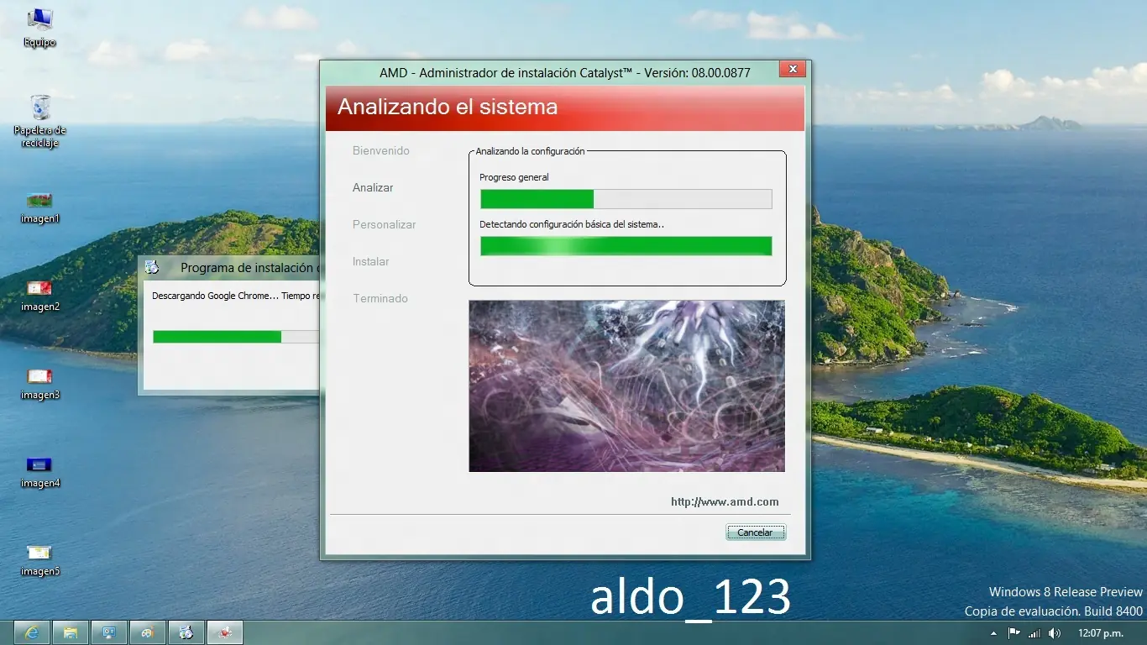Open Action Center flag icon
This screenshot has height=645, width=1147.
pyautogui.click(x=1013, y=633)
